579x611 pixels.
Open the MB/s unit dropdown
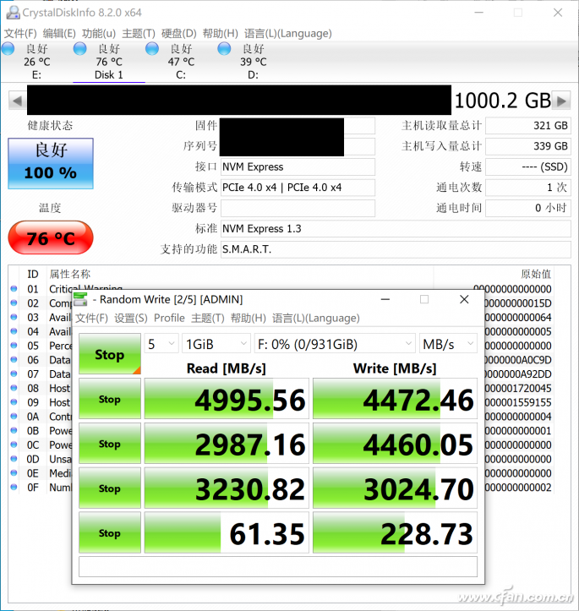click(x=448, y=344)
